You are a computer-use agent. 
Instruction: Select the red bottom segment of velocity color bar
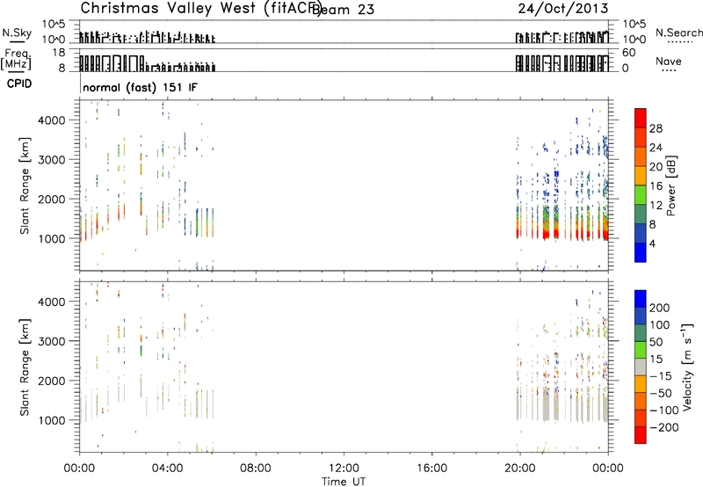641,435
